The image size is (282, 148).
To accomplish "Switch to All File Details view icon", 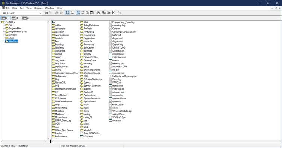I will (x=72, y=12).
